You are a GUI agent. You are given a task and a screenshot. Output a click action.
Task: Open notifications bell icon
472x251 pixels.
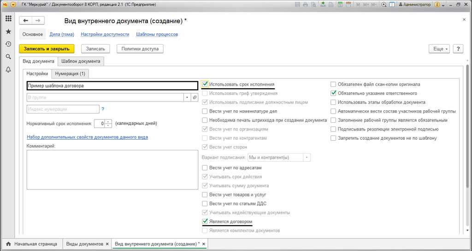pyautogui.click(x=8, y=69)
